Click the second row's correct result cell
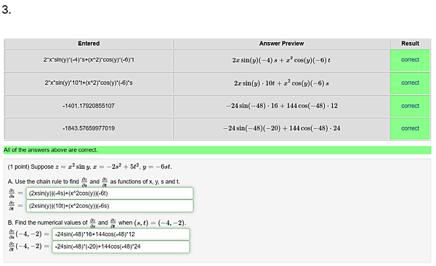 [x=410, y=83]
